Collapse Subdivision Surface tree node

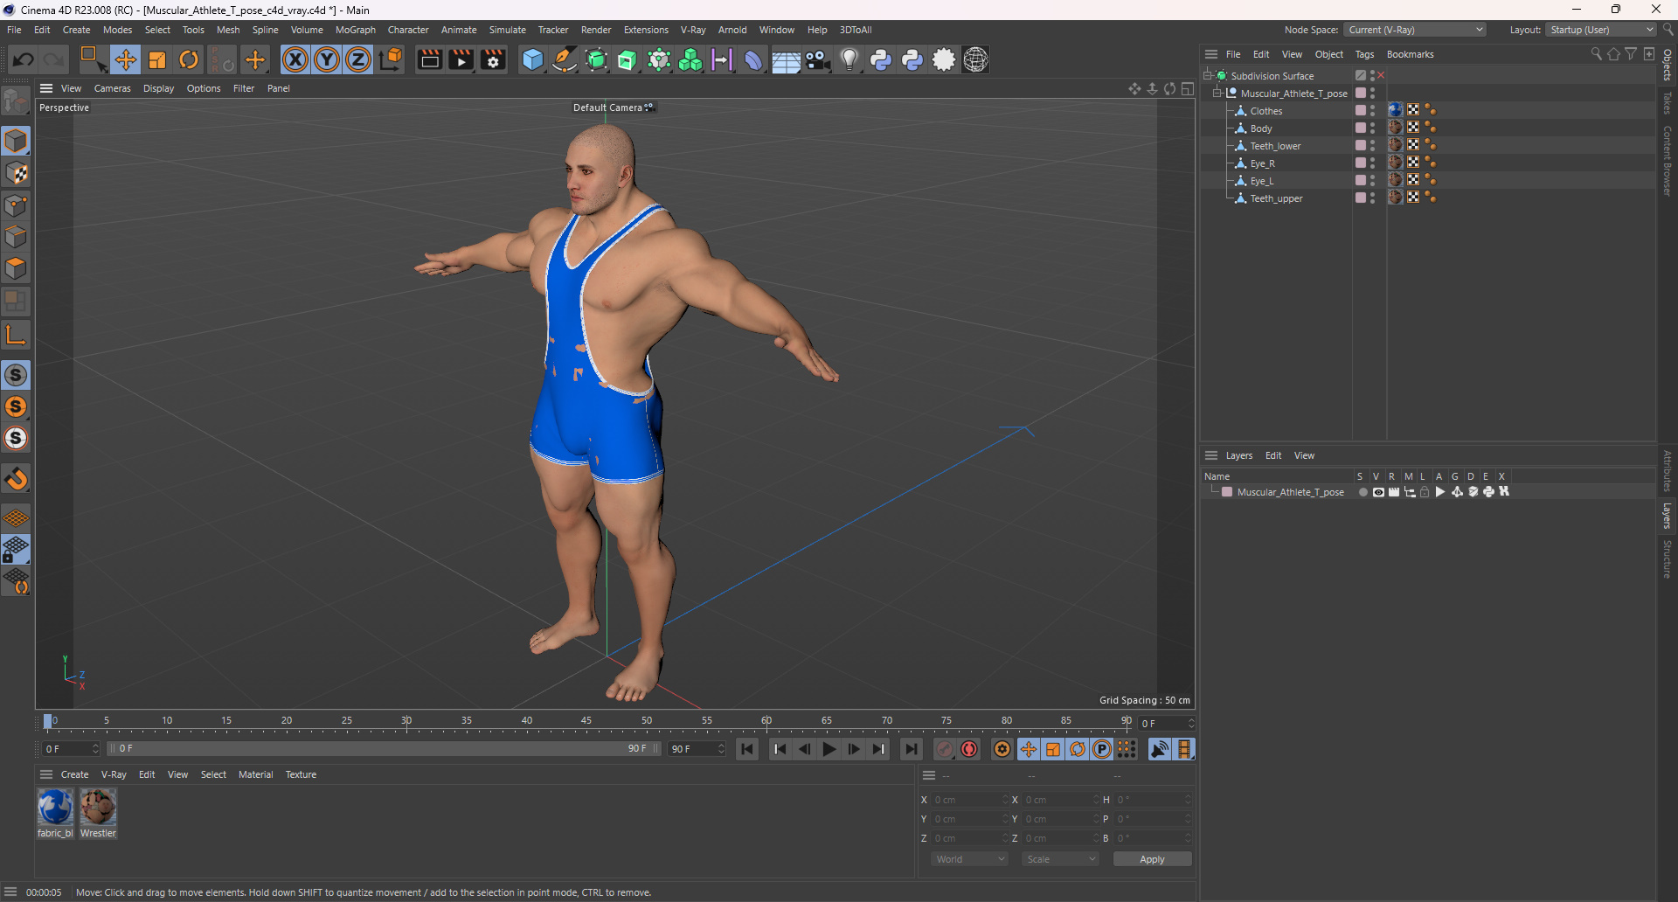(1208, 76)
